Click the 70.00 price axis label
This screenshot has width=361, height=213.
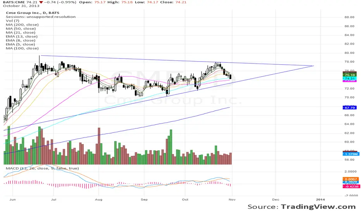pyautogui.click(x=349, y=98)
